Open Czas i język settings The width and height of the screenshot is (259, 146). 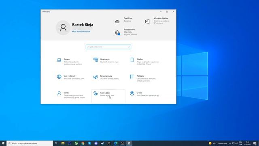(108, 97)
